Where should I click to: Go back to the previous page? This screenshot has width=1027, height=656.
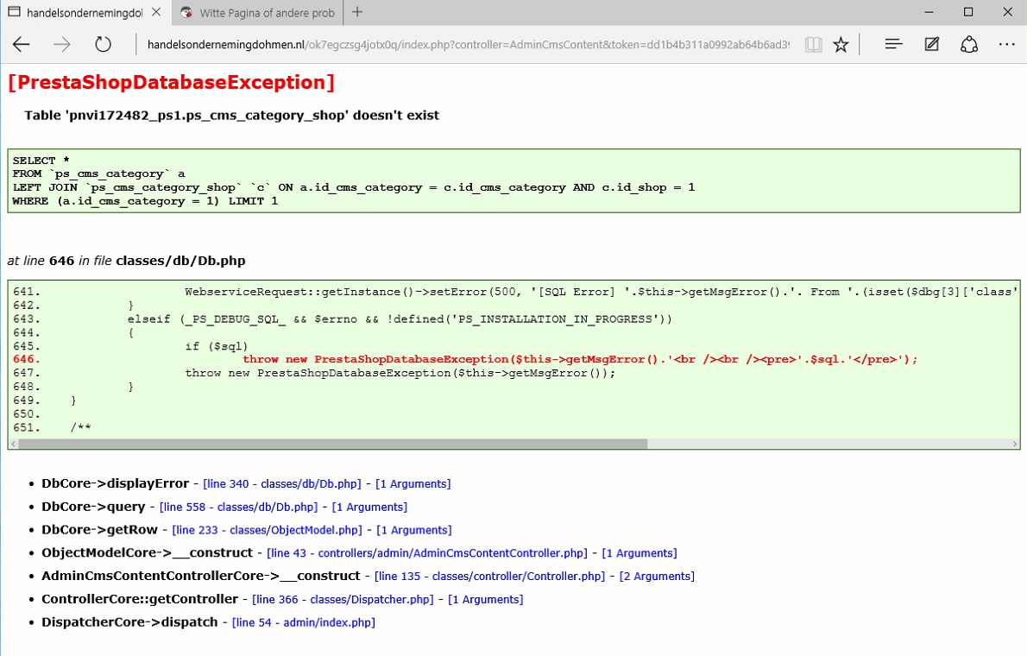pyautogui.click(x=22, y=45)
